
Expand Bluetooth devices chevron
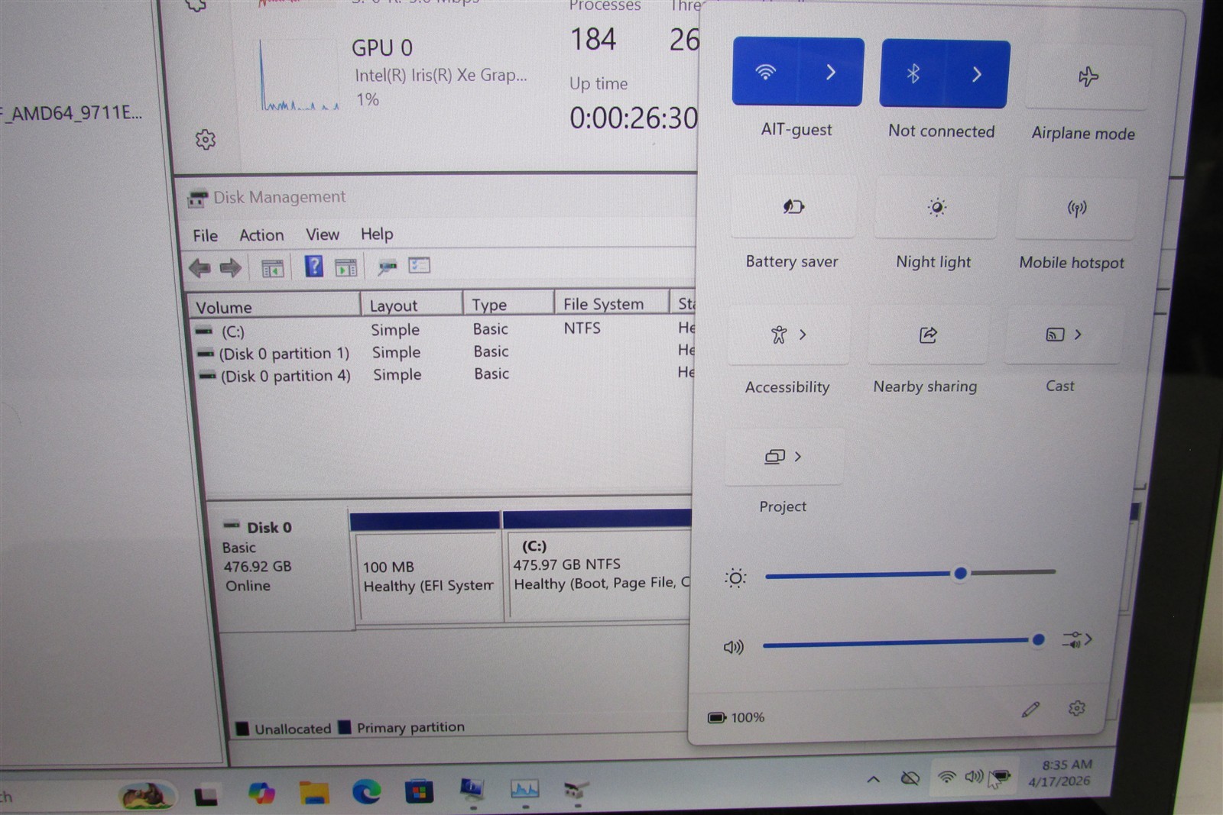(x=977, y=74)
